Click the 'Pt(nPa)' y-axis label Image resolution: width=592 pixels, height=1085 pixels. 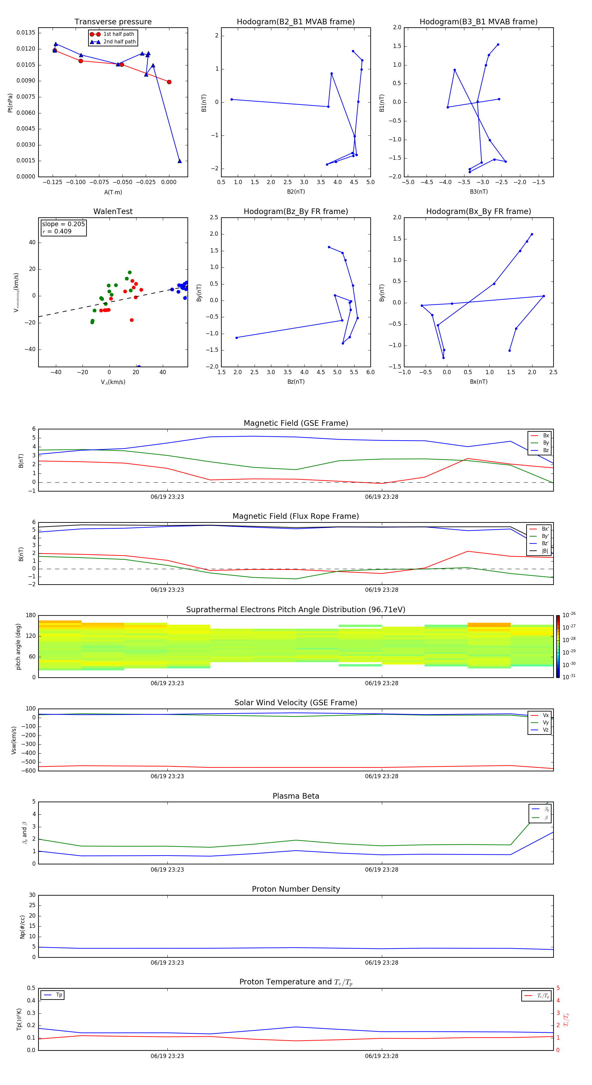click(10, 103)
